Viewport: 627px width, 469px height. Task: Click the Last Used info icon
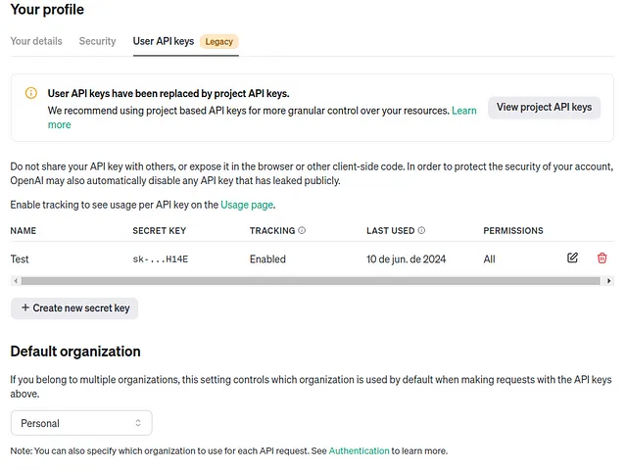(x=421, y=230)
